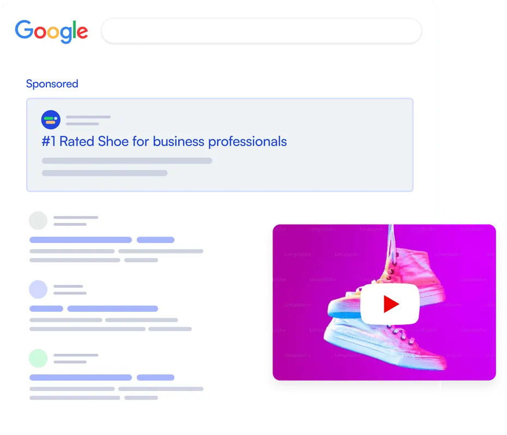Image resolution: width=507 pixels, height=435 pixels.
Task: Click the short blue title pill in first result
Action: point(155,240)
